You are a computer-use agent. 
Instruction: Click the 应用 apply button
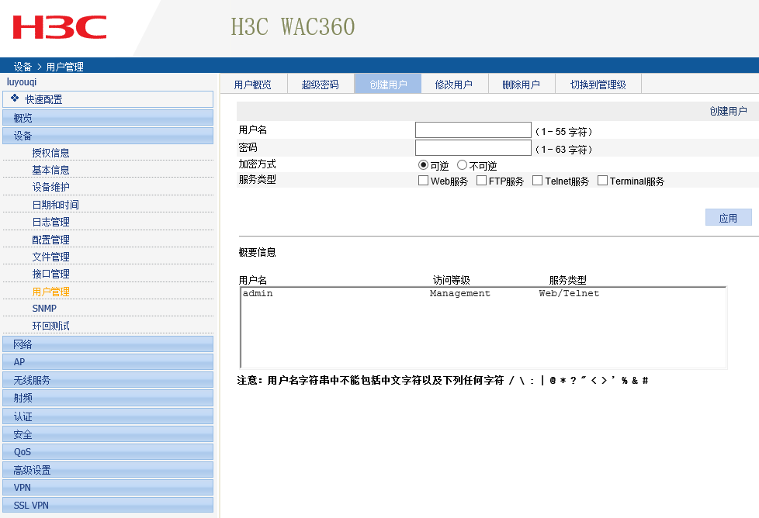(x=728, y=218)
